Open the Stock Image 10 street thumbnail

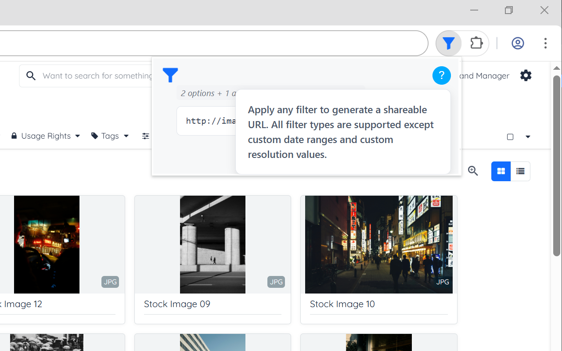point(378,244)
